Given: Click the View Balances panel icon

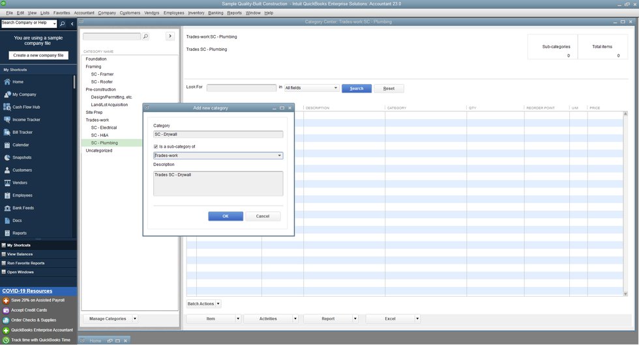Looking at the screenshot, I should pos(4,255).
